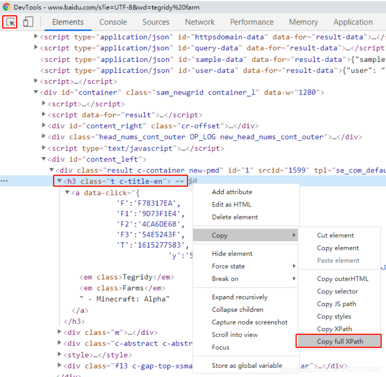Select the em Tegridy element line
386x377 pixels.
pyautogui.click(x=127, y=277)
